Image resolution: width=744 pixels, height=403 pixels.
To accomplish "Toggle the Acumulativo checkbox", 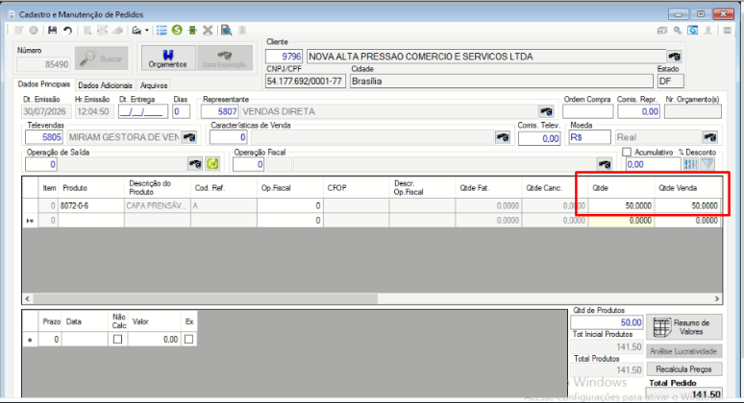I will (627, 152).
